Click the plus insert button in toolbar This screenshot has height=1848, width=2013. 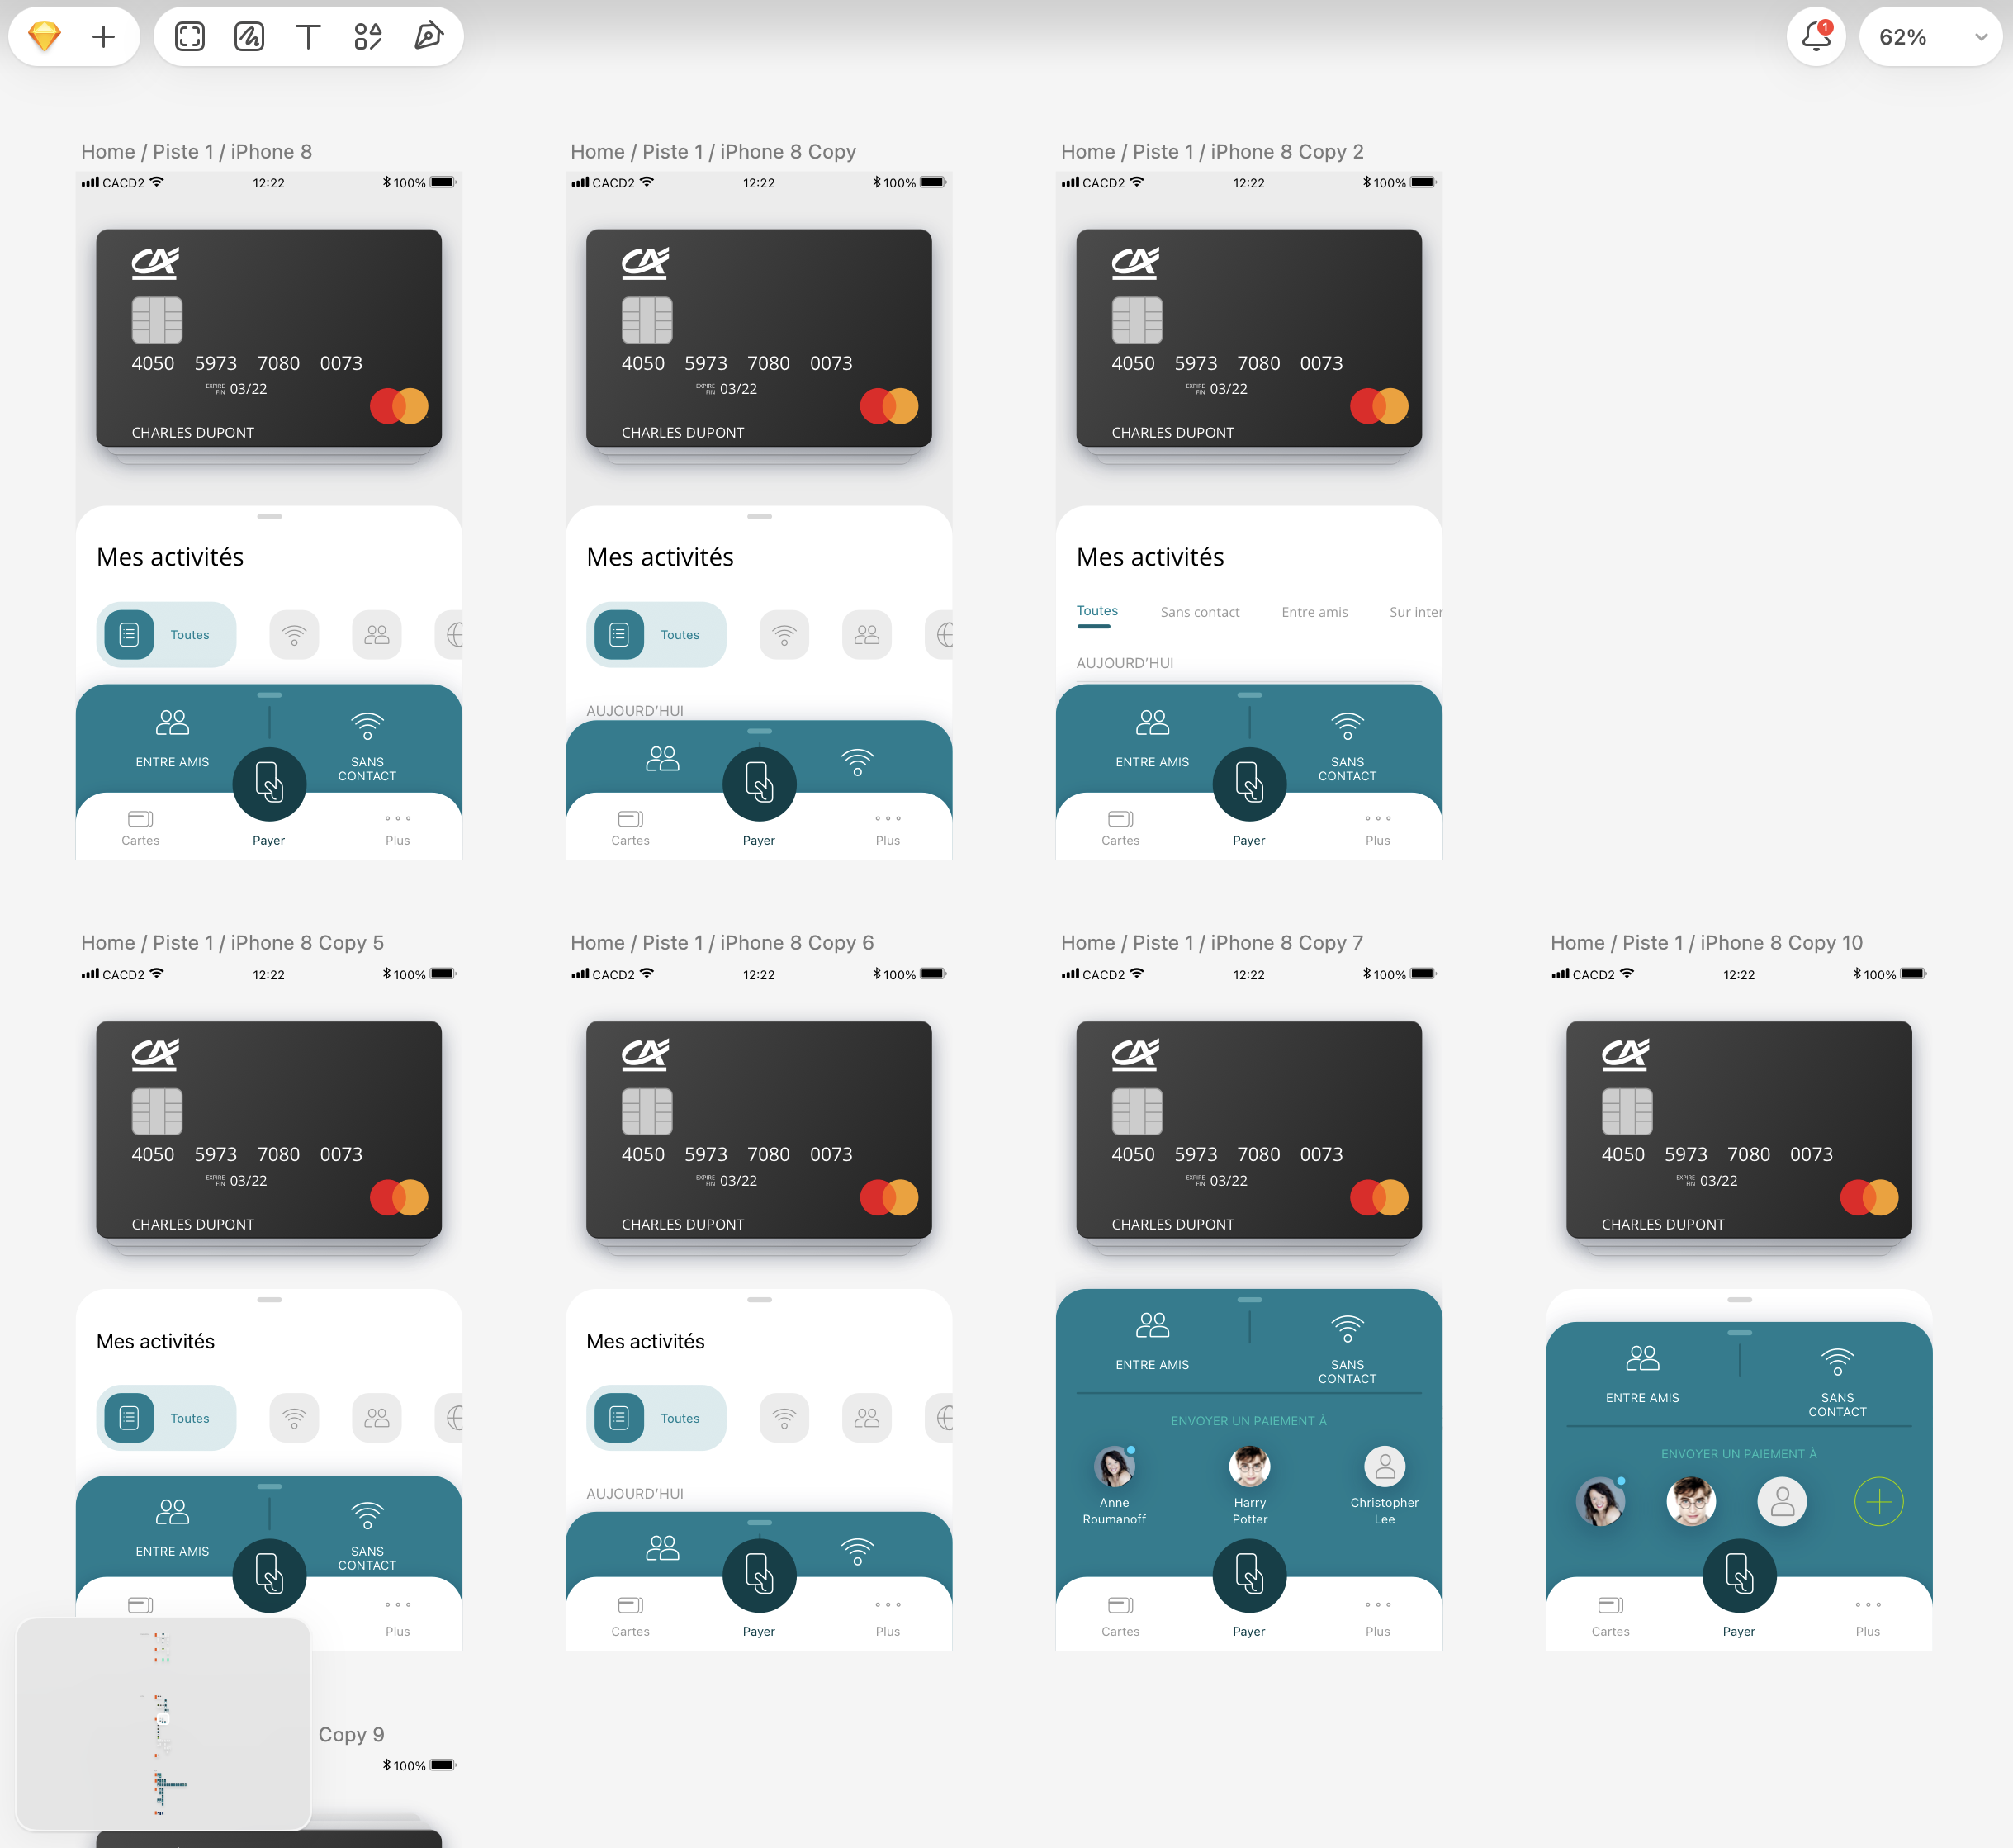(x=103, y=37)
